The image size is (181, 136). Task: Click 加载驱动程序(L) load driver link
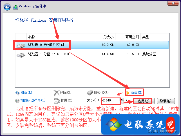point(33,100)
